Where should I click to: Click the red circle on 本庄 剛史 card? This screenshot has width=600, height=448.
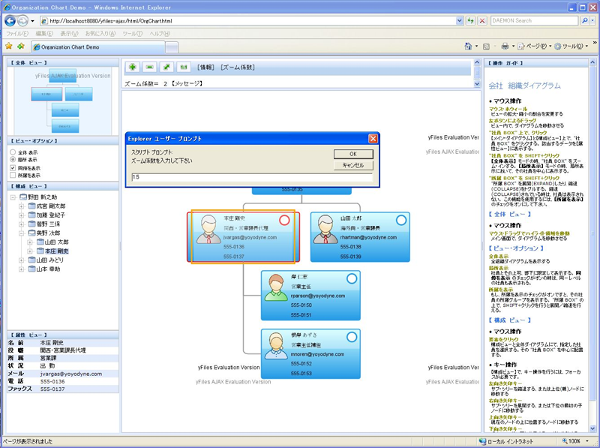click(x=284, y=220)
